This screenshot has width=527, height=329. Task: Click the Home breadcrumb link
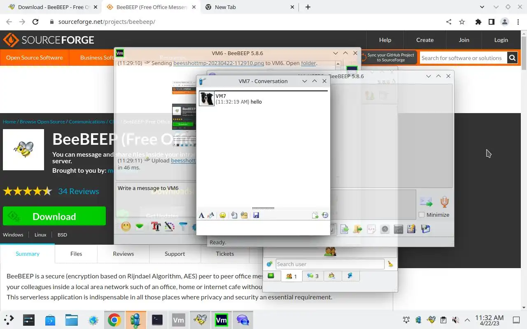coord(9,122)
